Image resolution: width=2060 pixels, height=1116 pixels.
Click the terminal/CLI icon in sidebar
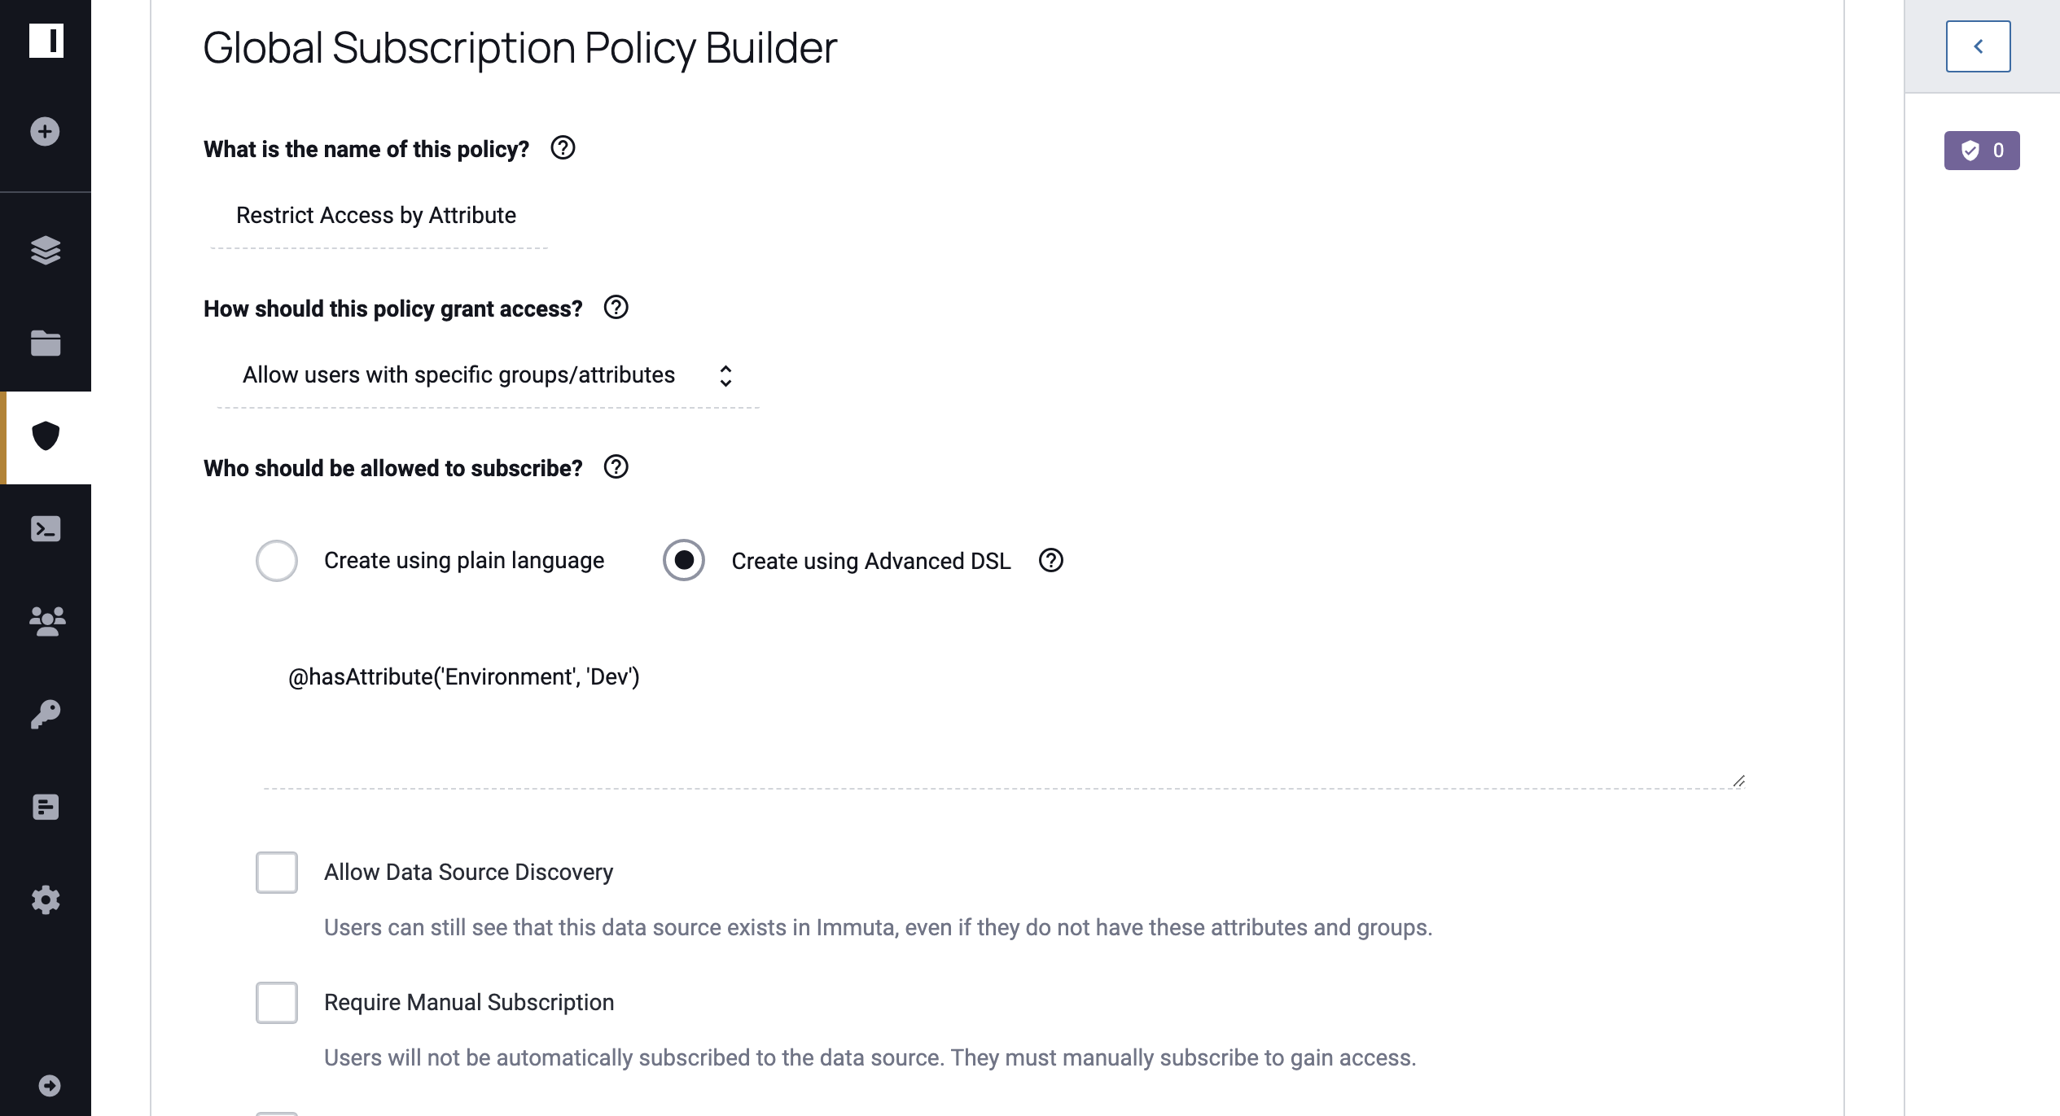point(46,529)
